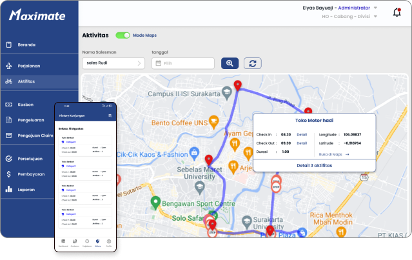Viewport: 412px width, 260px height.
Task: Tap Dashboard tab in phone navbar
Action: (63, 243)
